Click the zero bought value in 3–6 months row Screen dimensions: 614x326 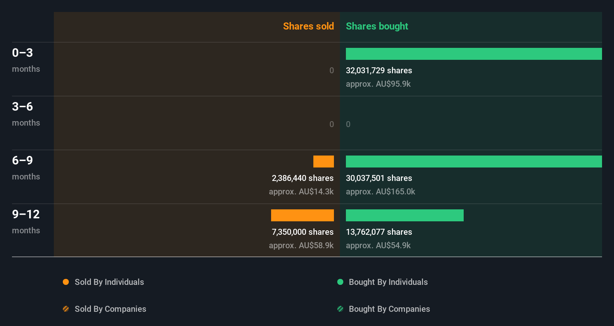click(x=348, y=124)
